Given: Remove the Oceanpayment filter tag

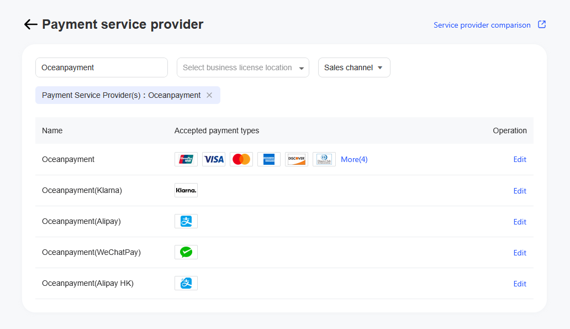Looking at the screenshot, I should pos(209,95).
